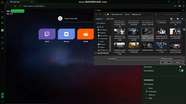Image resolution: width=186 pixels, height=104 pixels.
Task: Open Extensions cube icon in sidebar
Action: (x=2, y=43)
